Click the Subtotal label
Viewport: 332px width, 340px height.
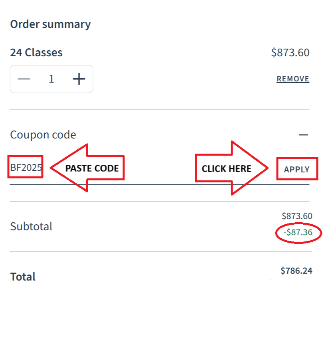tap(31, 226)
